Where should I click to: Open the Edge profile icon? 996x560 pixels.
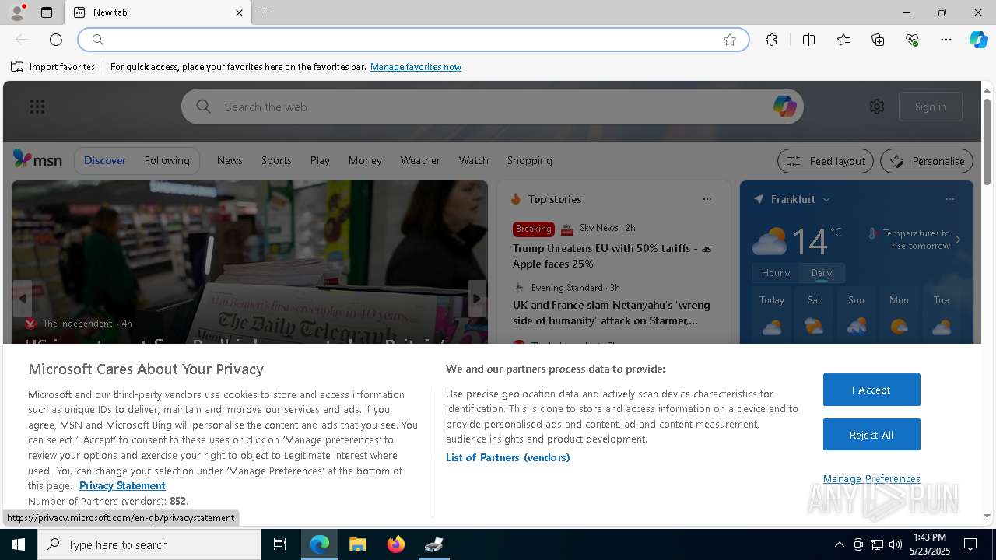16,12
